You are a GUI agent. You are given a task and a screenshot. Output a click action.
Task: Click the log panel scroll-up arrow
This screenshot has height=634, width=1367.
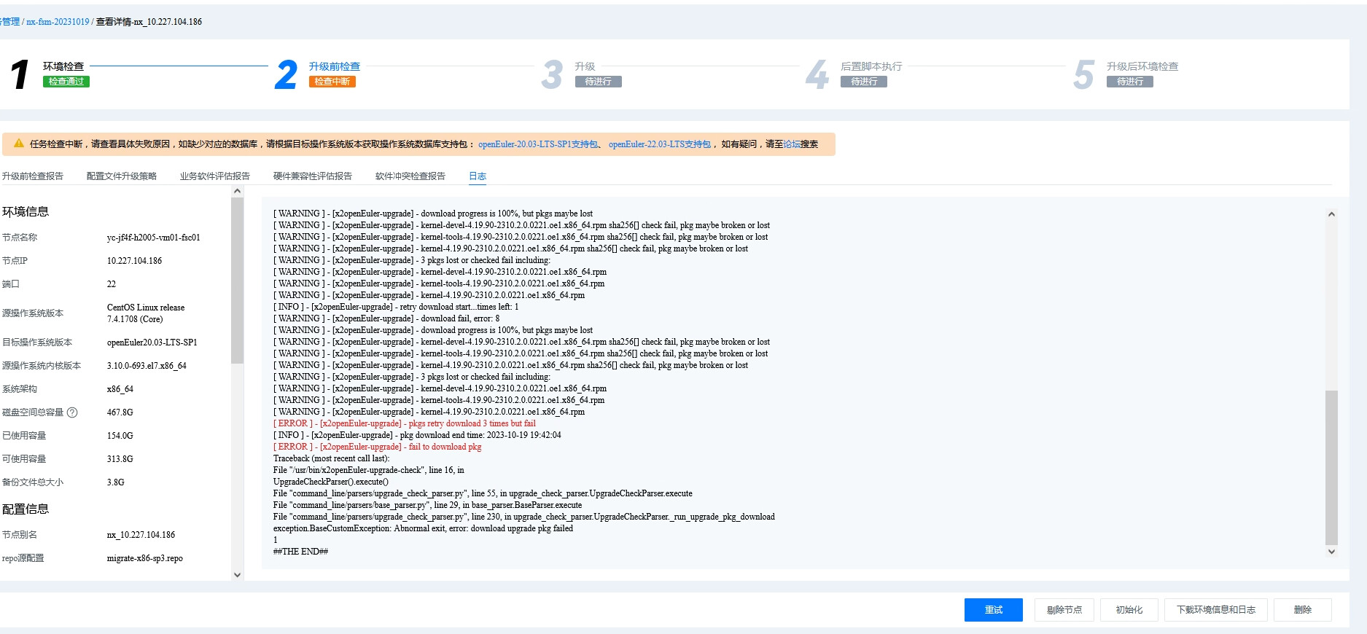pos(1331,214)
